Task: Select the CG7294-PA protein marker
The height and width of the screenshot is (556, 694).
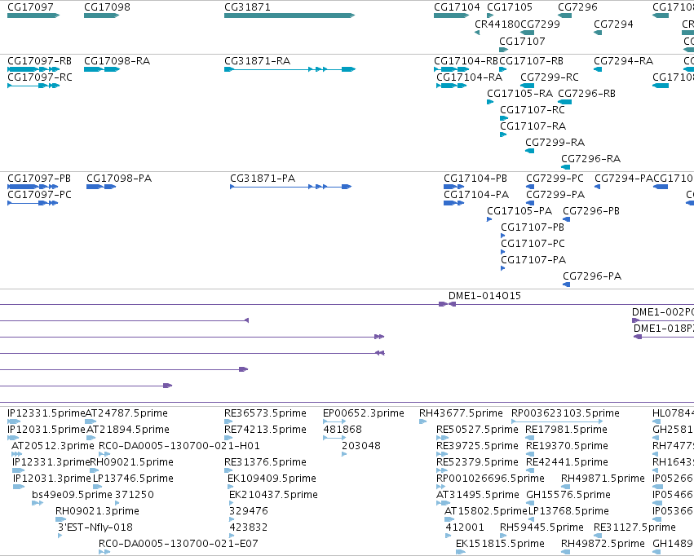Action: (x=598, y=187)
